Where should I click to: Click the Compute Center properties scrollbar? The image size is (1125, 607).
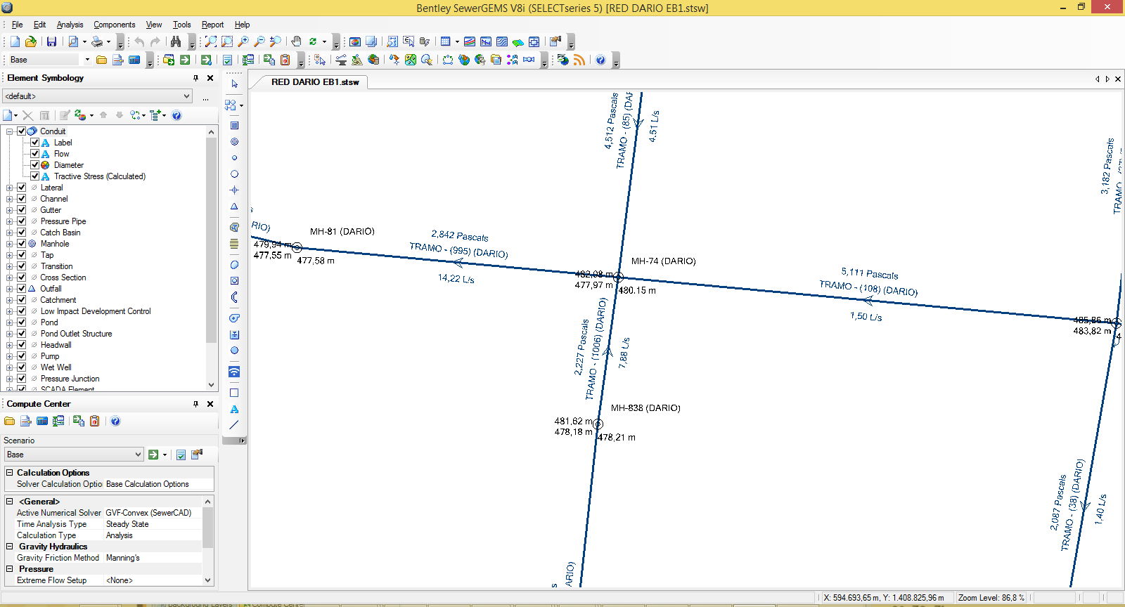point(207,540)
